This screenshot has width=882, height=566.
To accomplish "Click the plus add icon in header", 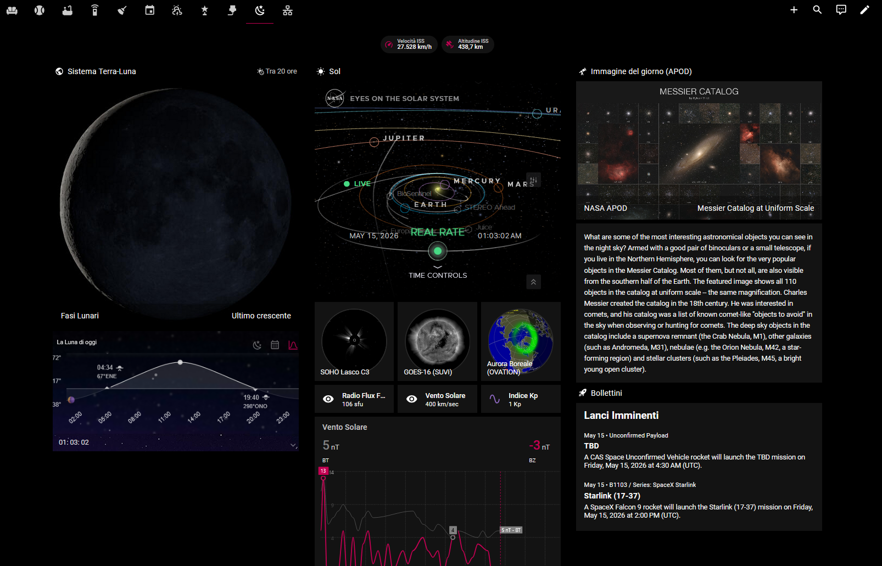I will (x=794, y=10).
